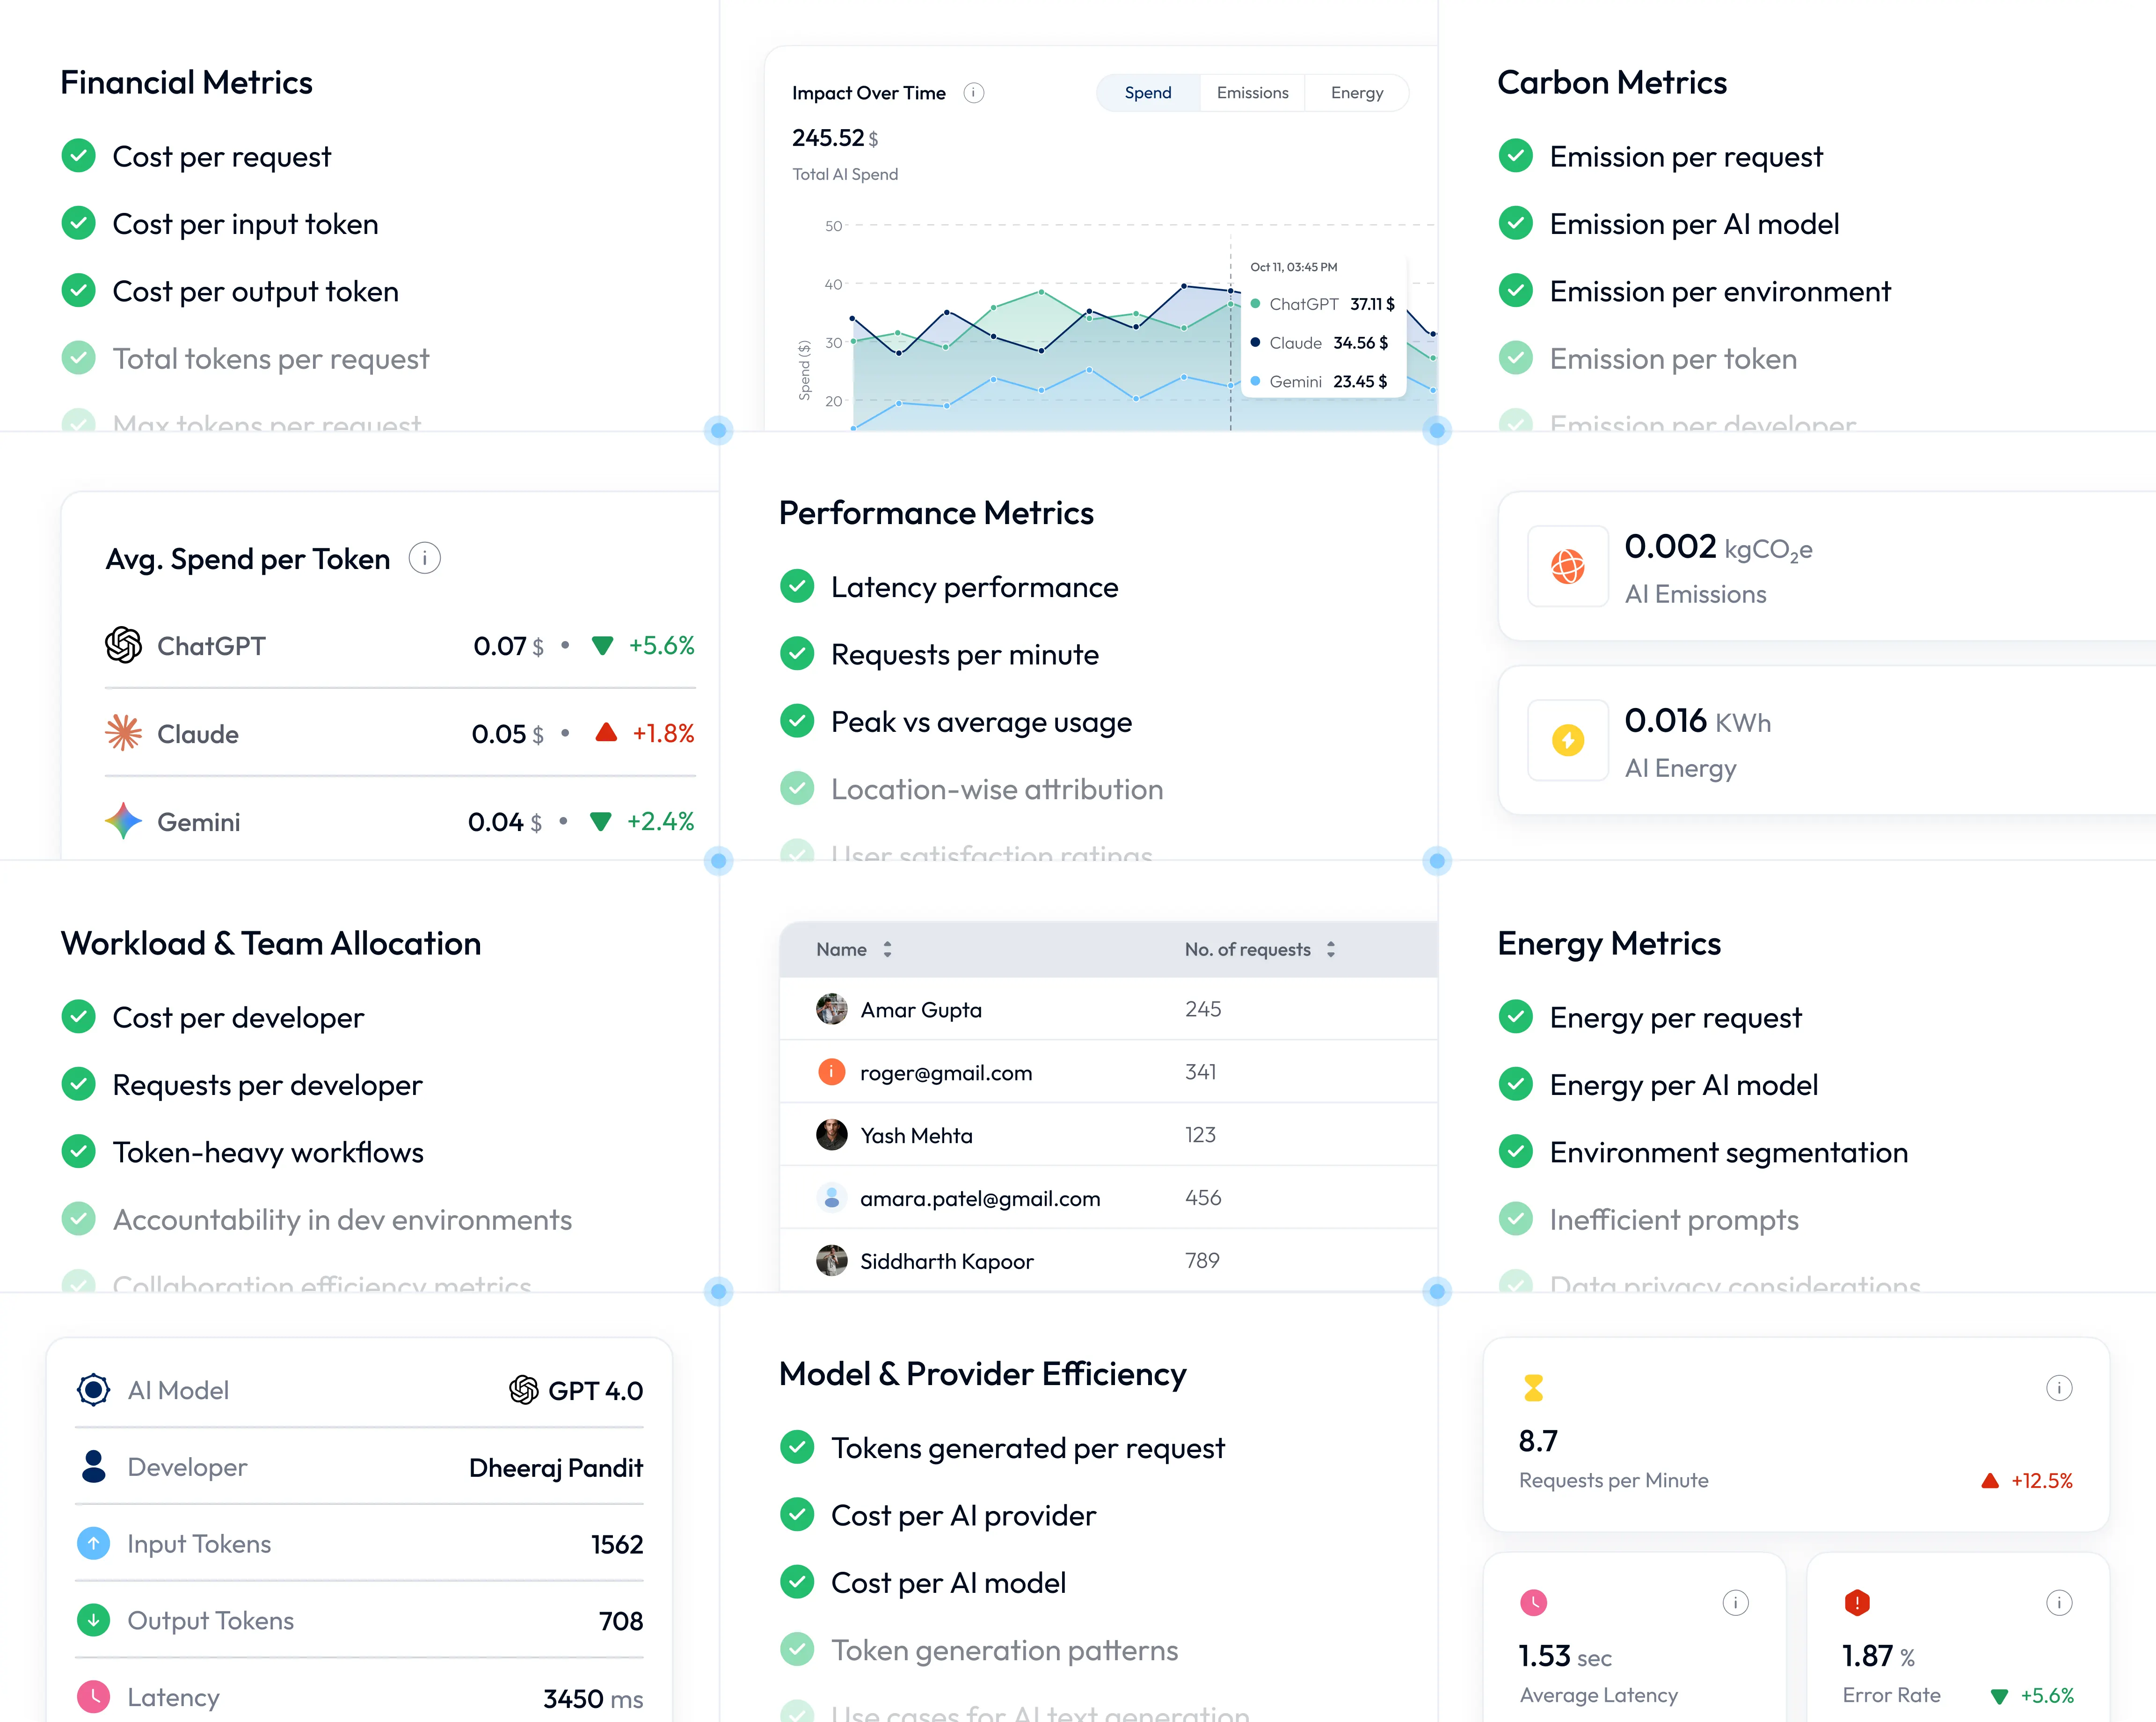Click the 708 Output Tokens value

point(621,1621)
